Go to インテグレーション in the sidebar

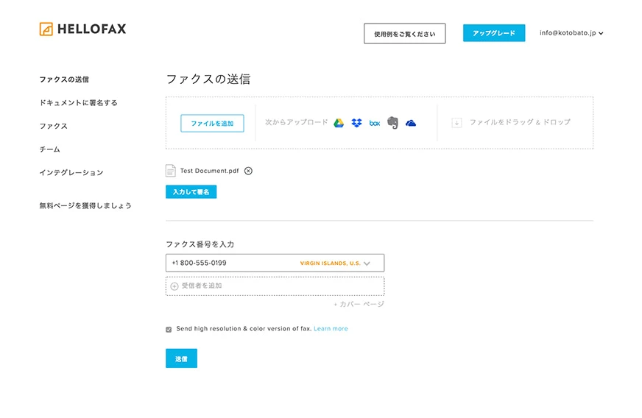[71, 173]
